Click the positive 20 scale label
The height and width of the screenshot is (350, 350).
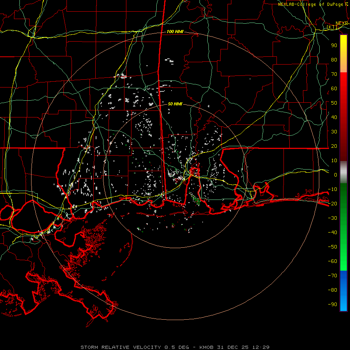click(334, 146)
